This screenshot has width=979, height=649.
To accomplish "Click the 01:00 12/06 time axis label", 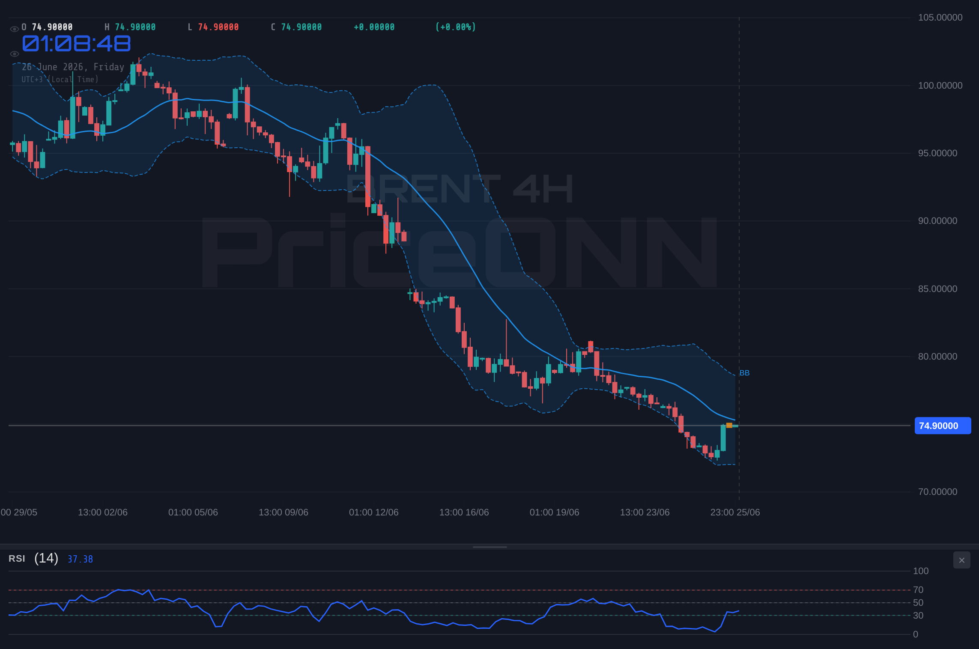I will (x=374, y=512).
